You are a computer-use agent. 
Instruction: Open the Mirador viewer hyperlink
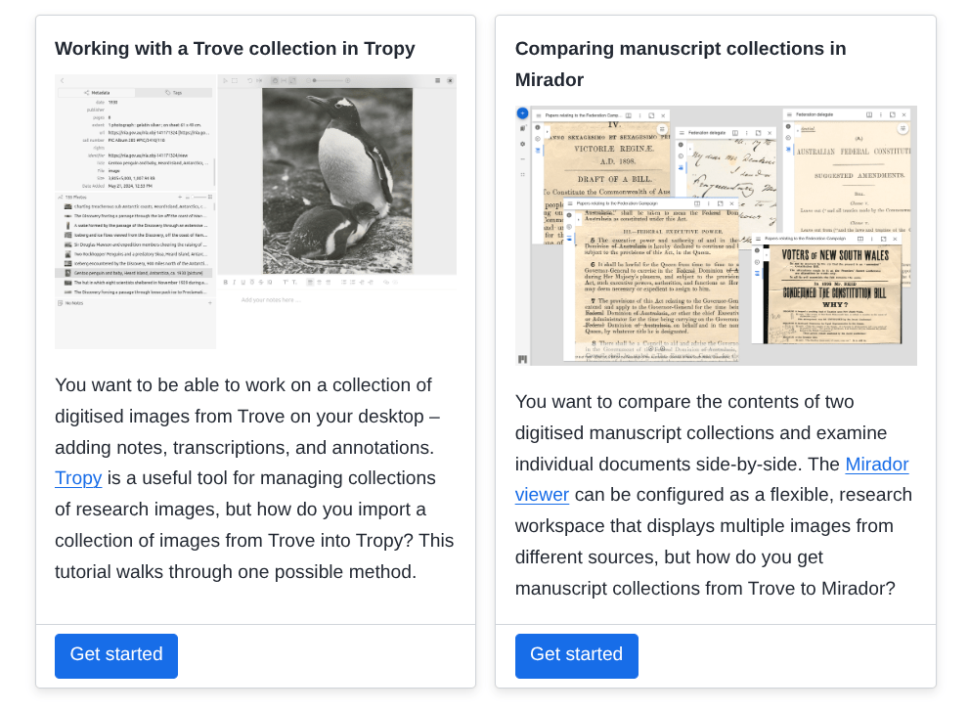click(x=712, y=479)
